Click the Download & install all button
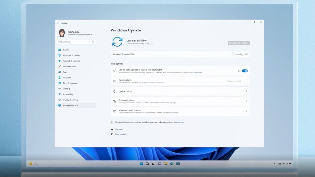Image resolution: width=315 pixels, height=177 pixels. pyautogui.click(x=239, y=43)
